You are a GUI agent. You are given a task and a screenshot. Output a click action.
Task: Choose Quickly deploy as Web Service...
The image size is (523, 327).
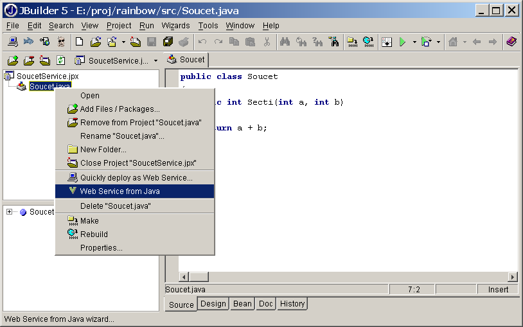135,178
